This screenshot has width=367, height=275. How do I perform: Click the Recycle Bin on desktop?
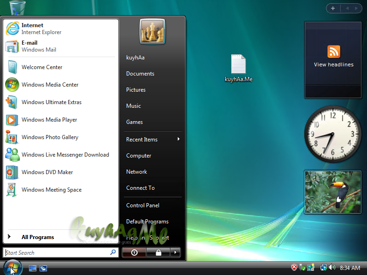17,7
